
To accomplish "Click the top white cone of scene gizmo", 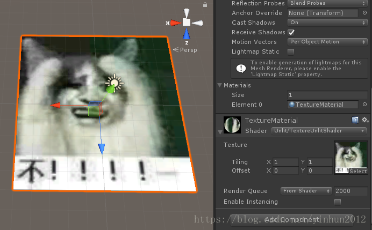I will click(x=187, y=13).
